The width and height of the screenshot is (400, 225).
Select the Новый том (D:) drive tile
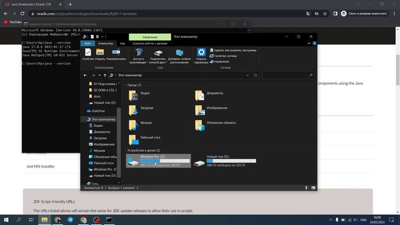click(x=225, y=161)
